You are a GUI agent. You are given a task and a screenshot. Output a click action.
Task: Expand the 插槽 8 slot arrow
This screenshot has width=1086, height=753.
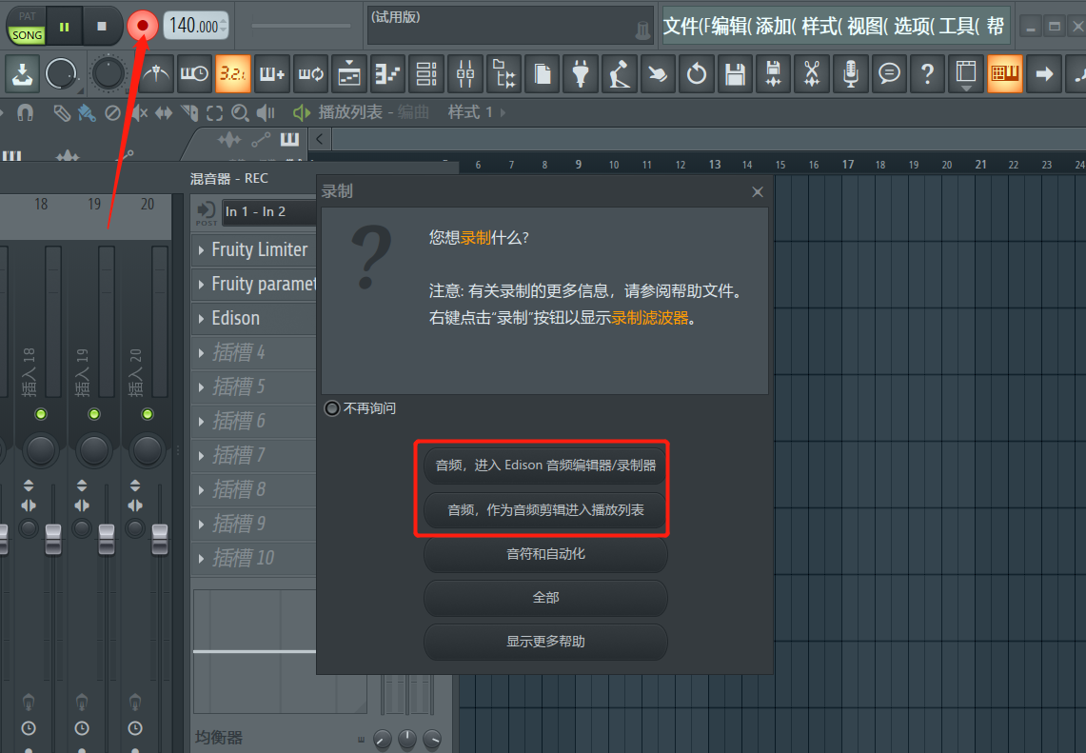[x=201, y=489]
